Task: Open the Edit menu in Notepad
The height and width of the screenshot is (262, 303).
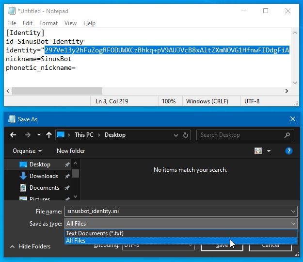Action: [x=28, y=23]
